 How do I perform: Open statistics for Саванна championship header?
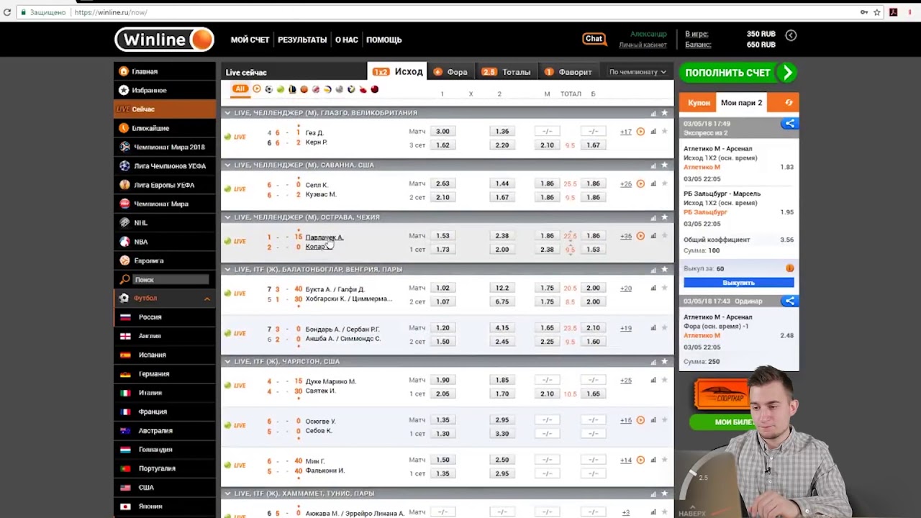[x=653, y=165]
